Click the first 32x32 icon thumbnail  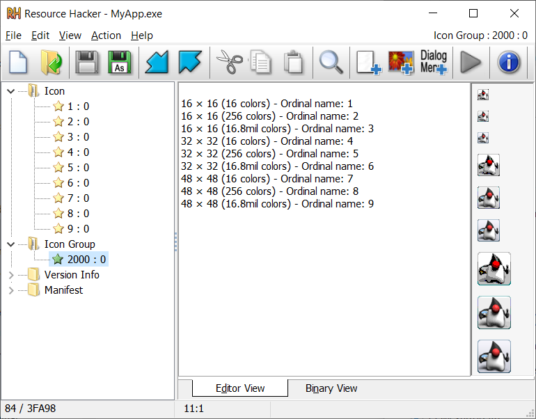coord(489,165)
